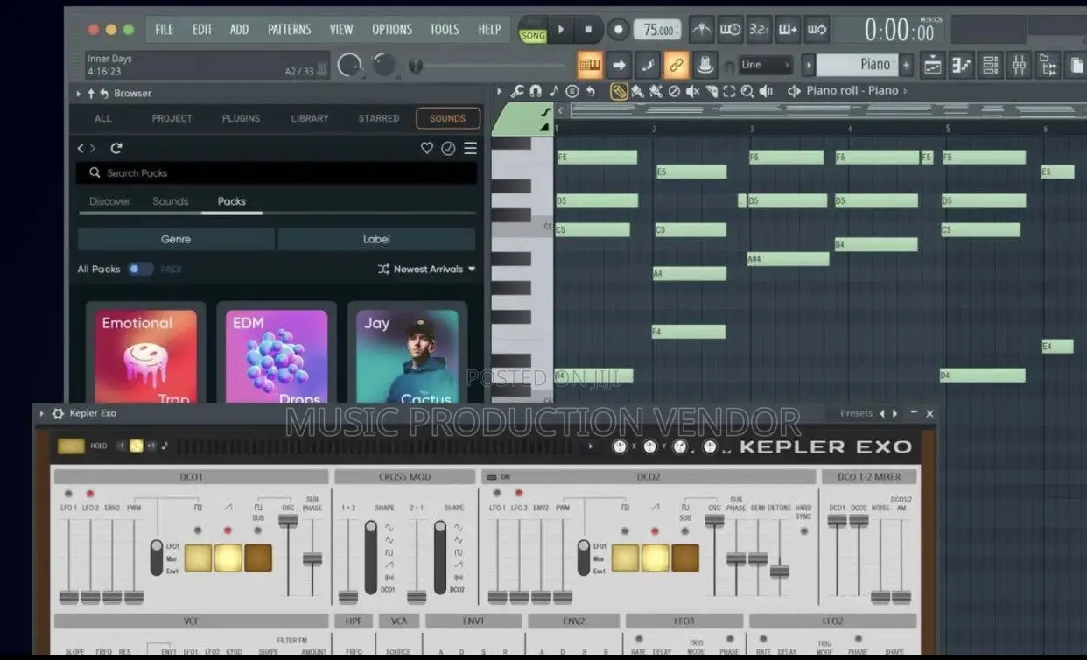Click the refresh icon in the Sounds browser

tap(116, 148)
